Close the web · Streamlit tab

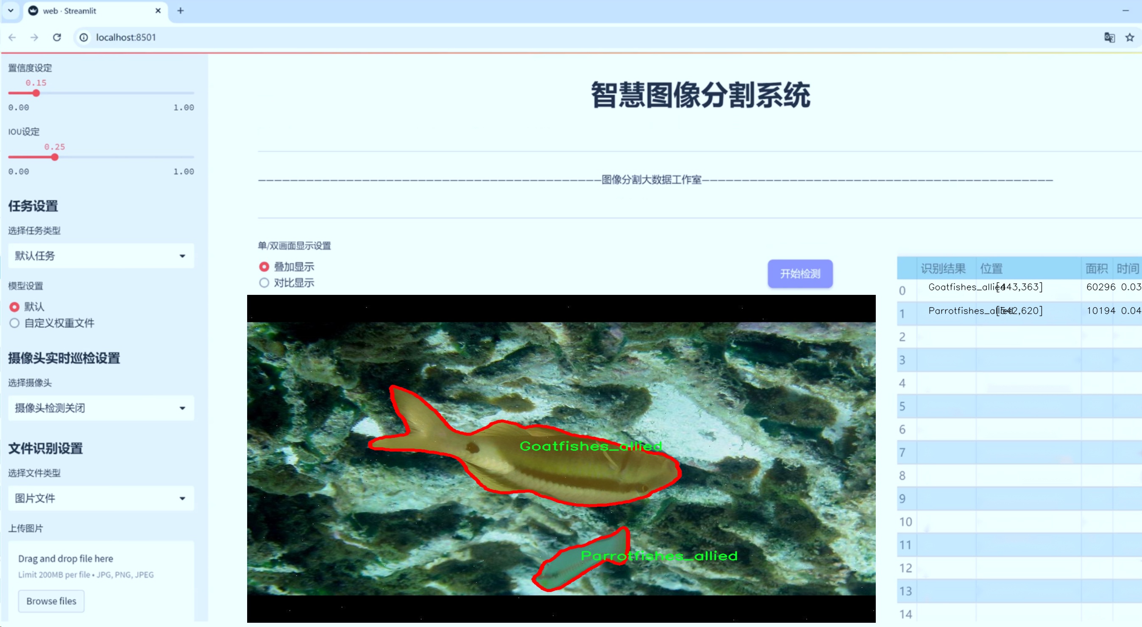(x=158, y=11)
